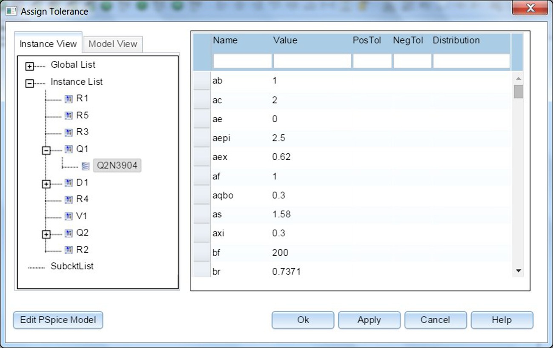Select the R3 instance icon
The width and height of the screenshot is (553, 348).
(x=69, y=132)
